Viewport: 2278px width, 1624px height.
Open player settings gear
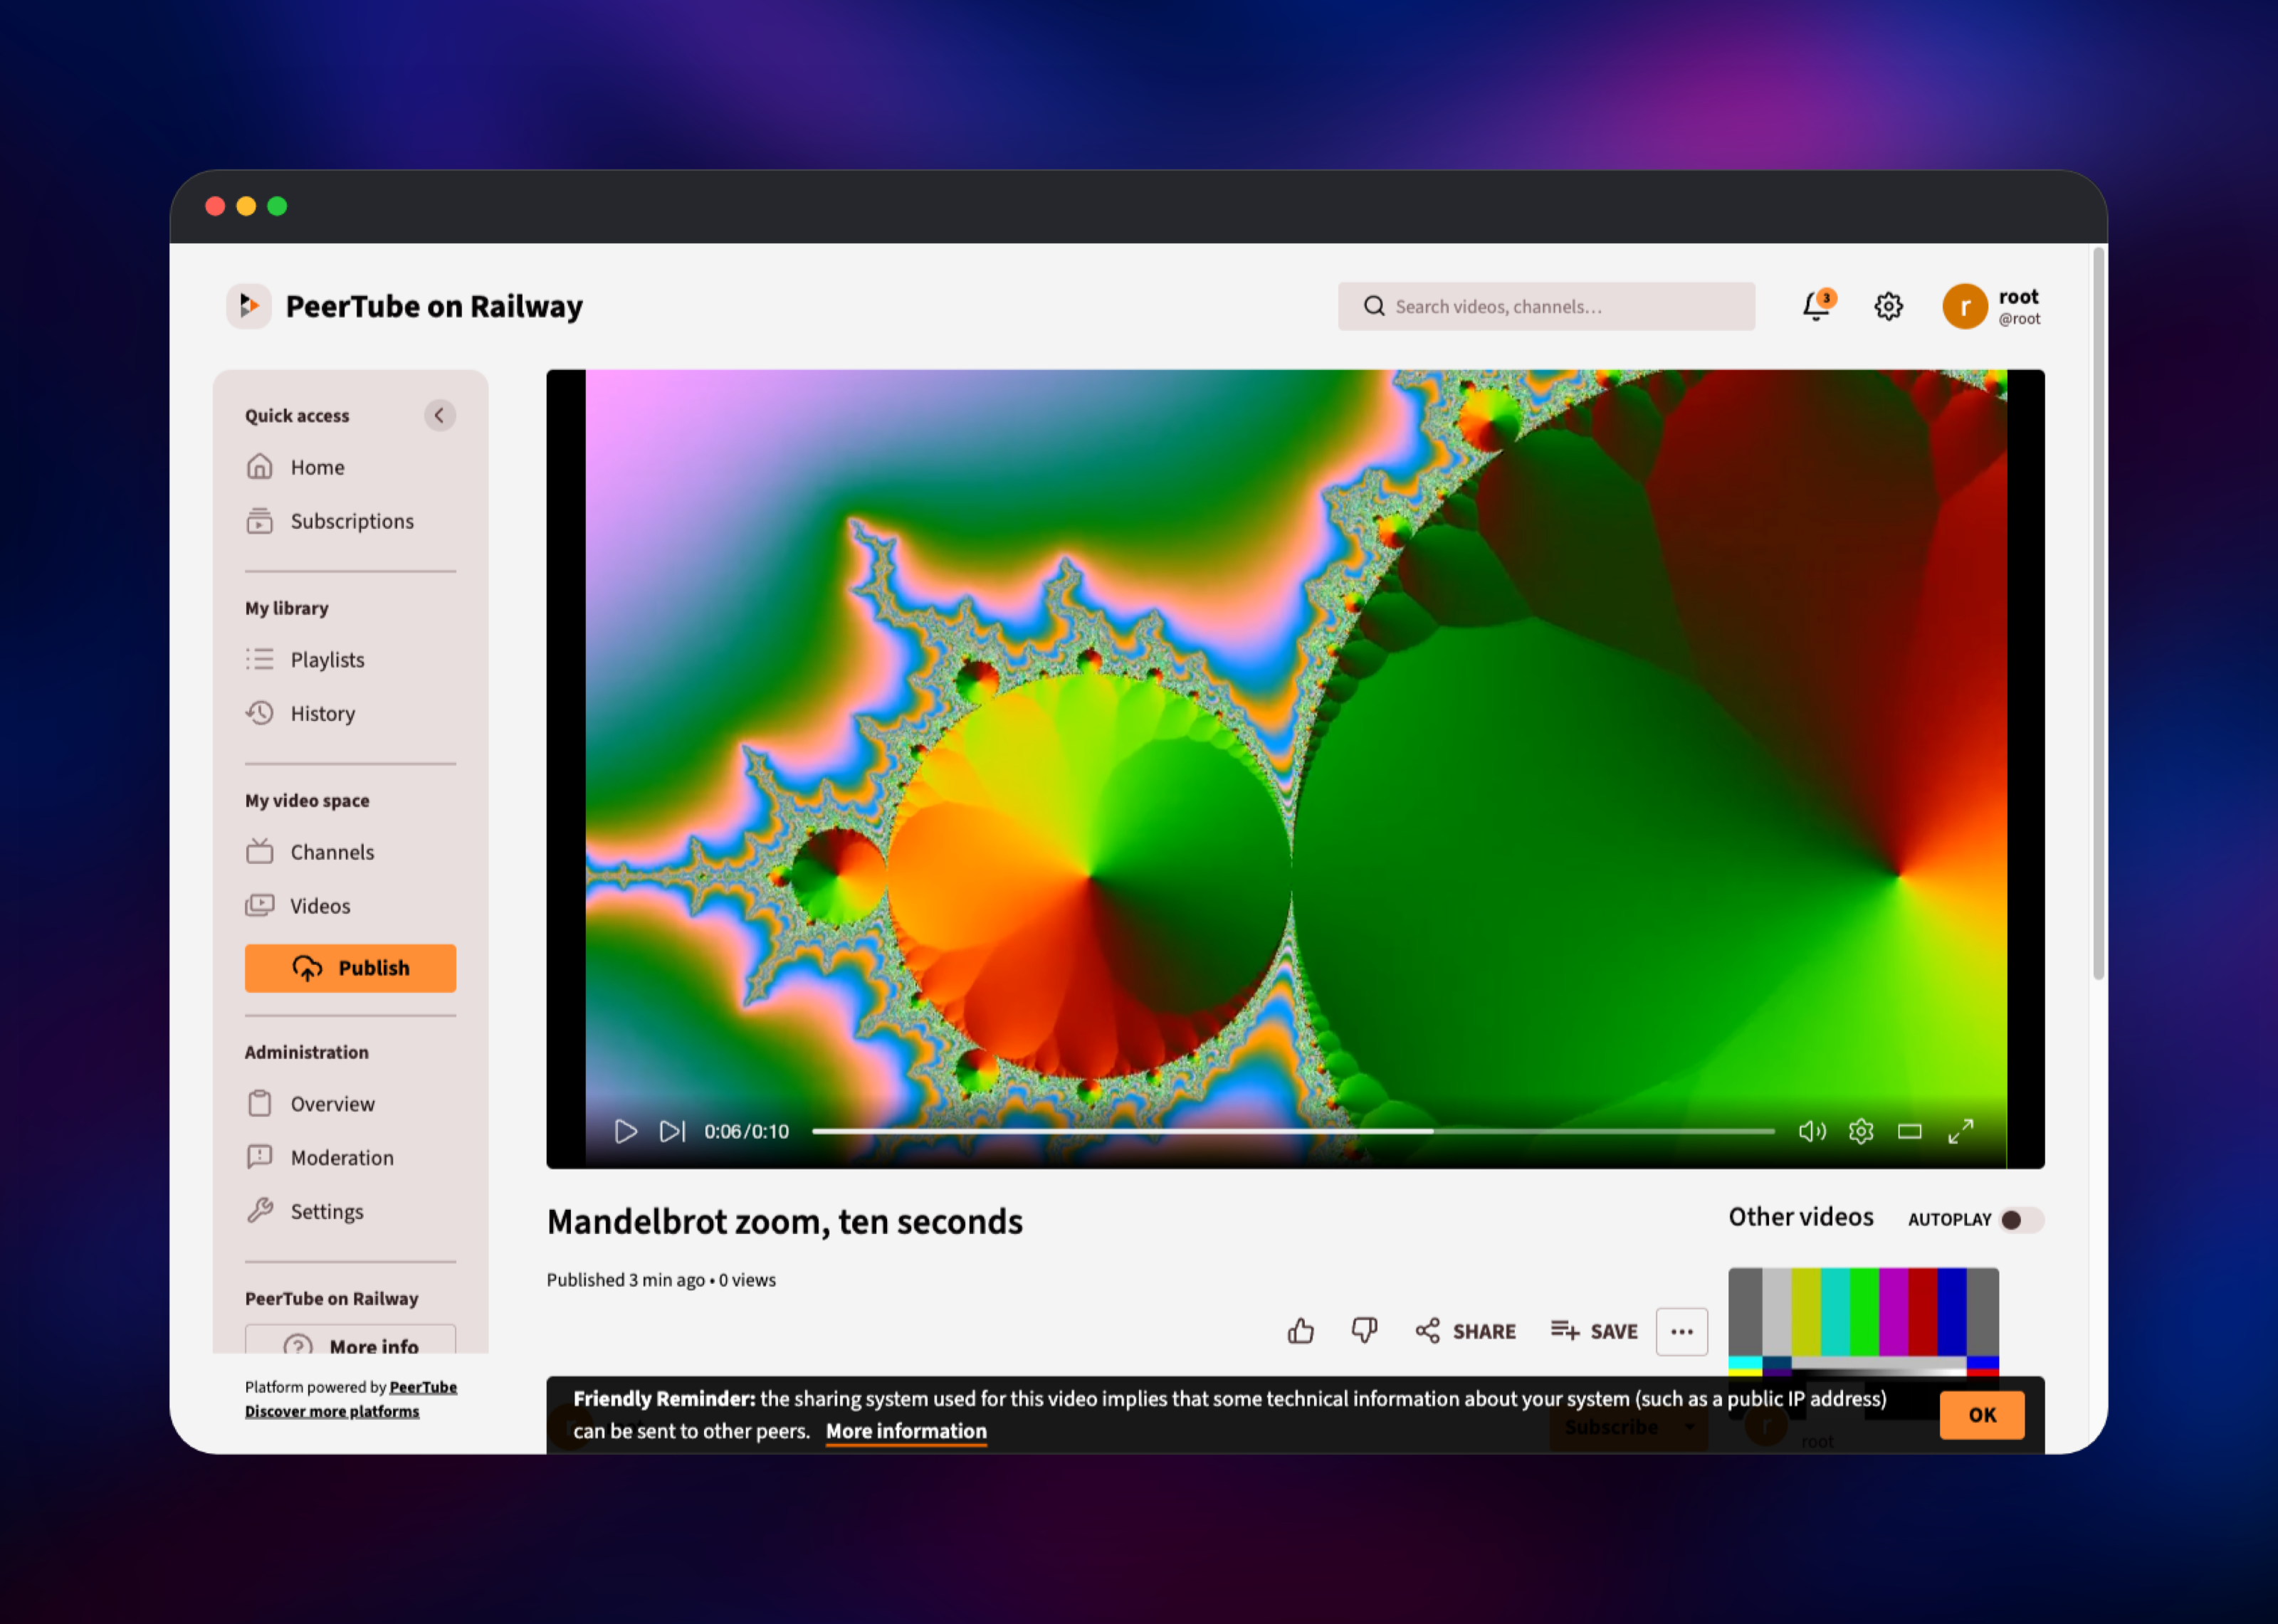(x=1861, y=1131)
